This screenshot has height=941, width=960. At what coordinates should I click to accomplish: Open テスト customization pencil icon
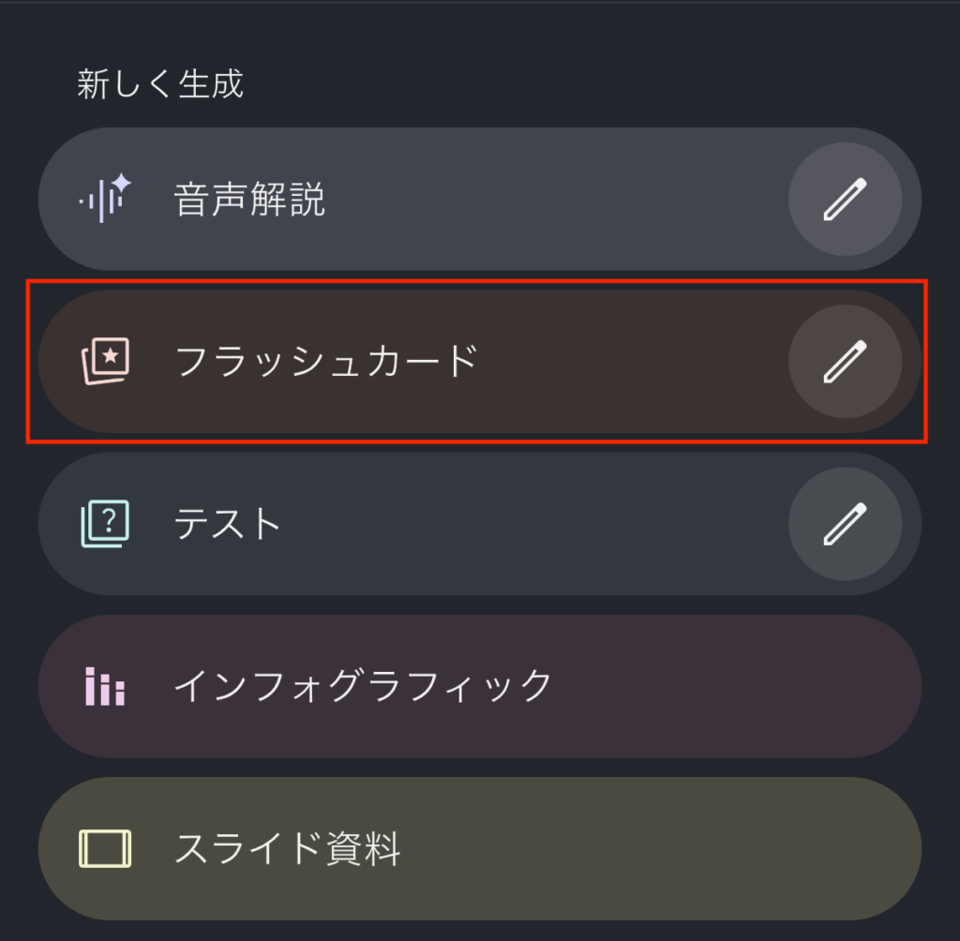tap(845, 524)
